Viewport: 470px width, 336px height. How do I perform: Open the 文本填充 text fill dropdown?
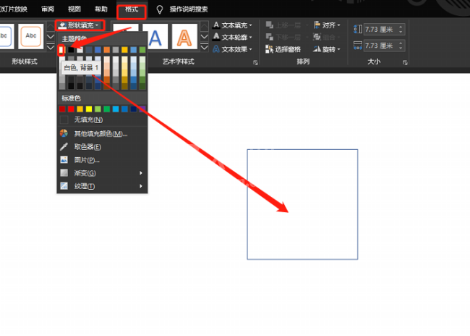(232, 25)
